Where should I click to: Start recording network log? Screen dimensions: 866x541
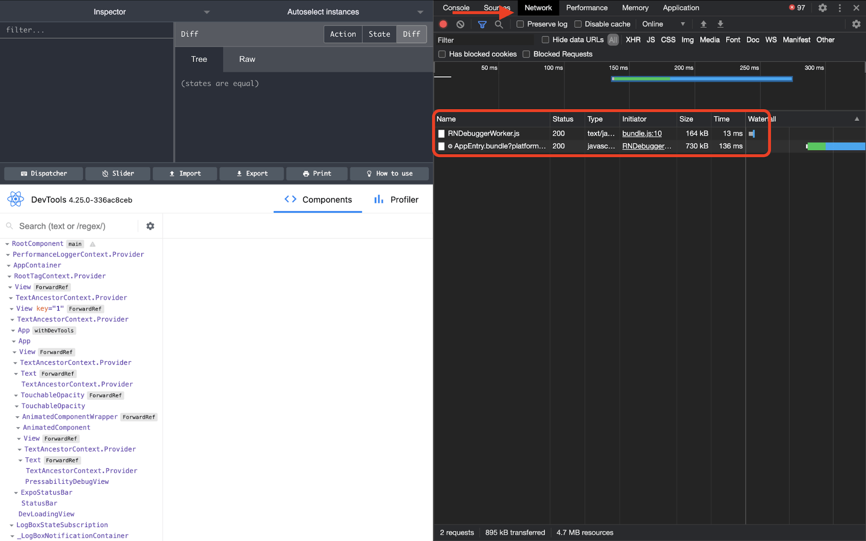pos(443,24)
